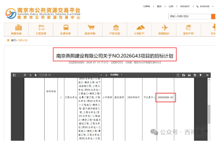The width and height of the screenshot is (216, 143).
Task: Open 工程货物 category
Action: pos(41,30)
